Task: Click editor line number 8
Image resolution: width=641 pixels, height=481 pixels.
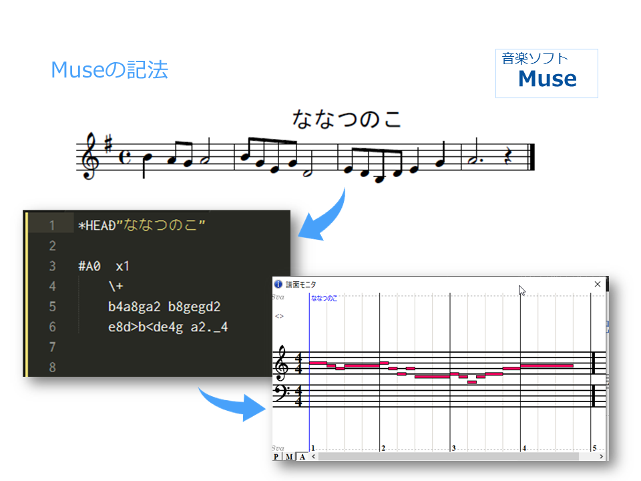Action: [52, 367]
